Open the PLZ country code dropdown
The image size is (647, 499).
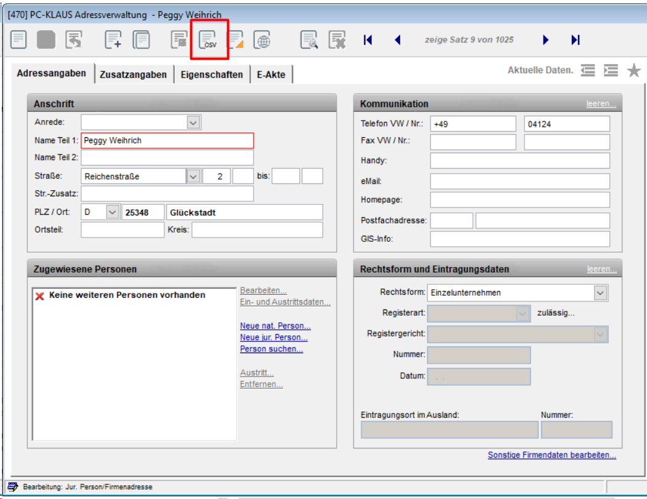(112, 212)
